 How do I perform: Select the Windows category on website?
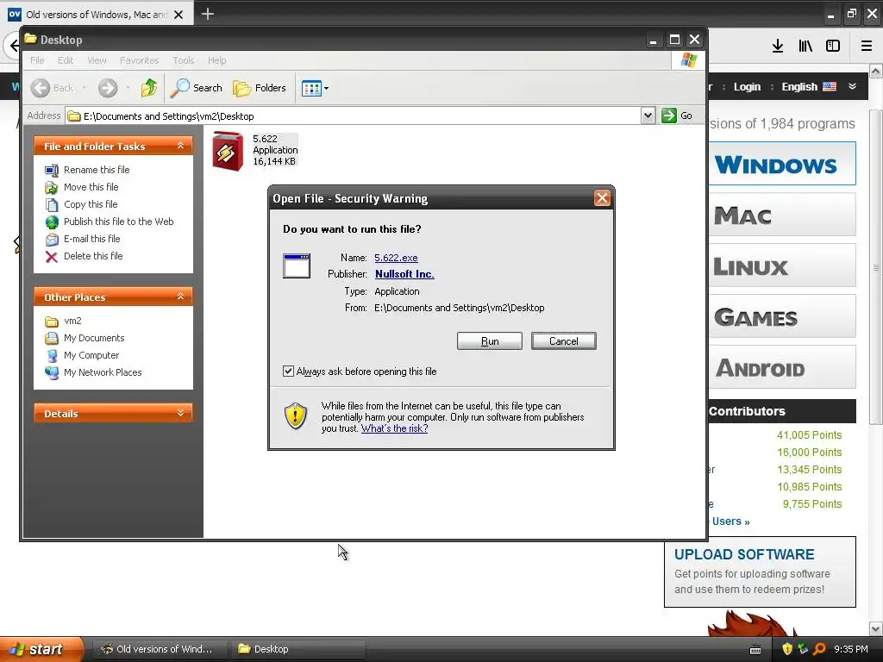pyautogui.click(x=781, y=164)
